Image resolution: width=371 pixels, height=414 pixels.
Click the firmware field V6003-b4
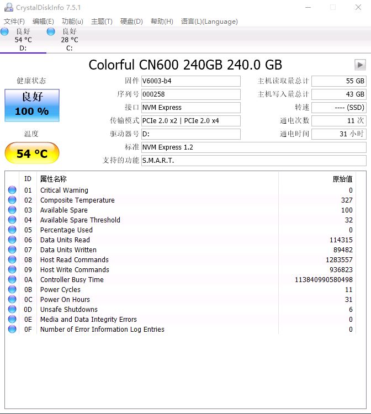tap(191, 81)
